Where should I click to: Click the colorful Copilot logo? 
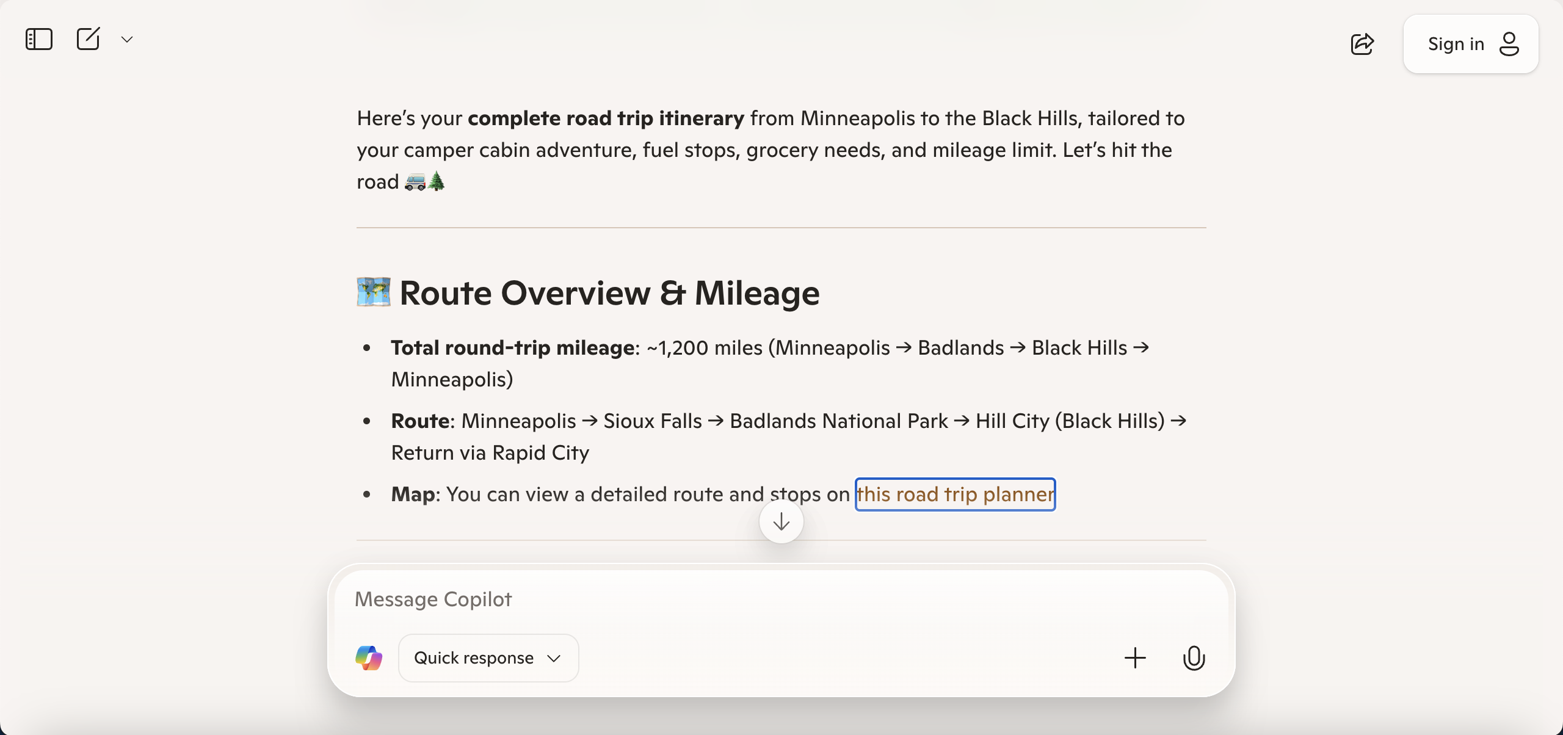pos(369,658)
